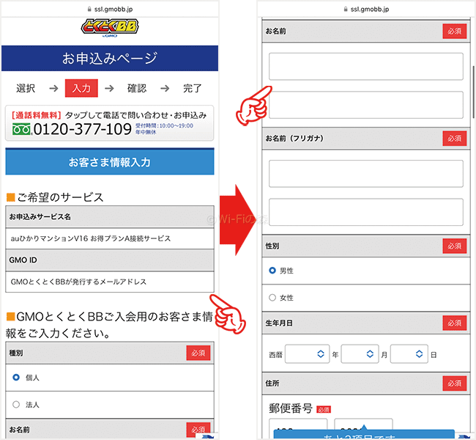Click the ご希望のサービス heading

pos(60,197)
